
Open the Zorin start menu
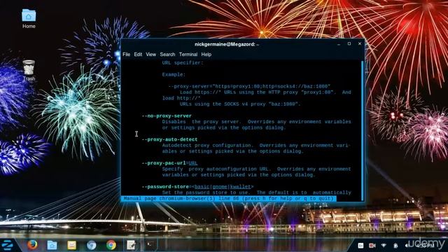tap(7, 245)
